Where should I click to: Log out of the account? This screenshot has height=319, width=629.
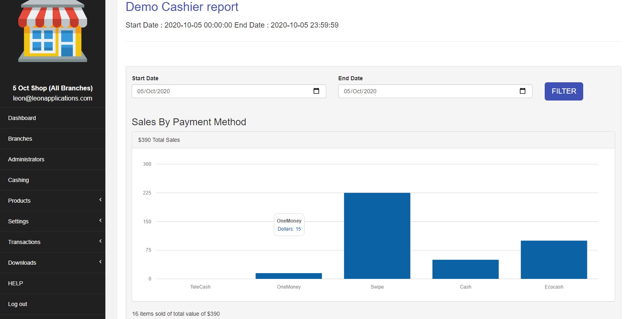(18, 304)
